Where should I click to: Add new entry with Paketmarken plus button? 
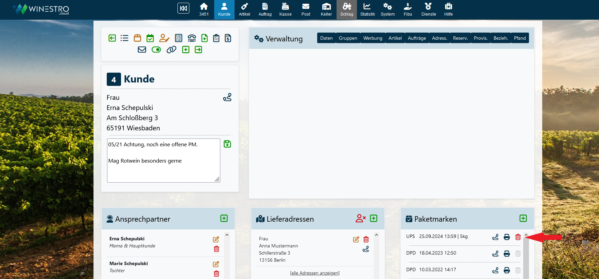click(523, 218)
